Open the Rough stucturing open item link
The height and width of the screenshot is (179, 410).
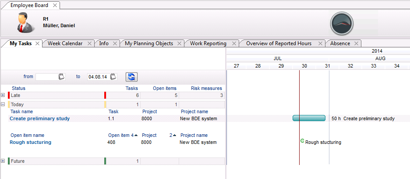tap(30, 142)
